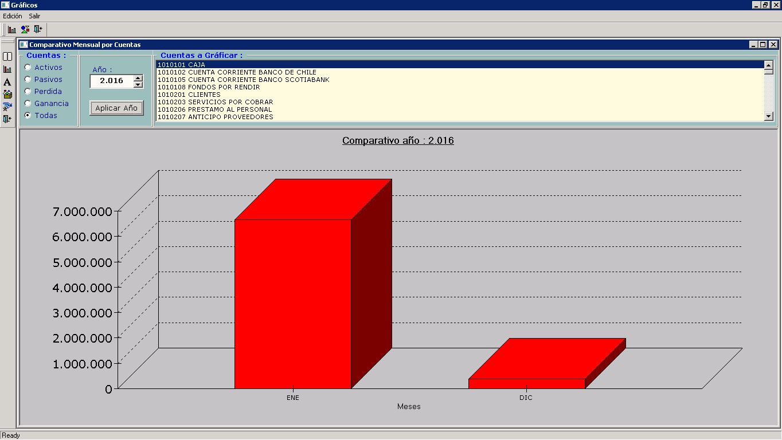Click the accounts list scroll-down arrow
This screenshot has width=782, height=440.
pyautogui.click(x=769, y=116)
